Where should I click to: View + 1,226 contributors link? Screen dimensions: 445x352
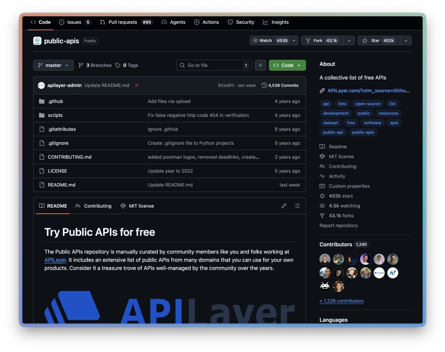coord(342,301)
